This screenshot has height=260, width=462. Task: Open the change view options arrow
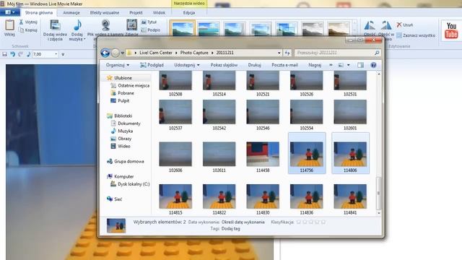pos(349,65)
